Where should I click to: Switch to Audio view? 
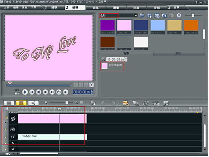[x=33, y=103]
